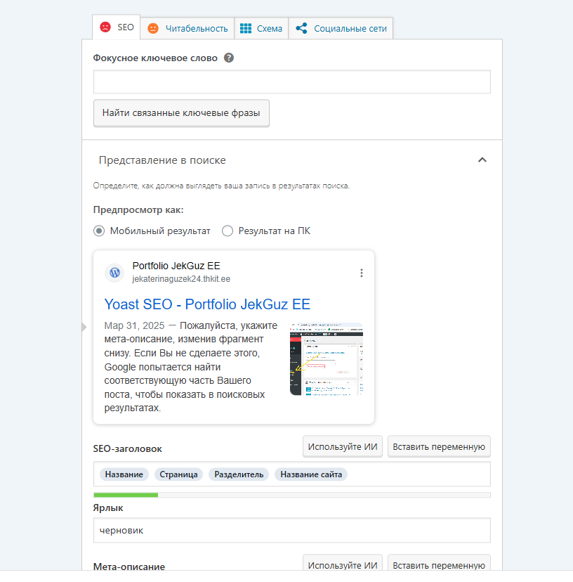573x582 pixels.
Task: Click Используйте ИИ button for SEO-заголовок
Action: pyautogui.click(x=343, y=447)
